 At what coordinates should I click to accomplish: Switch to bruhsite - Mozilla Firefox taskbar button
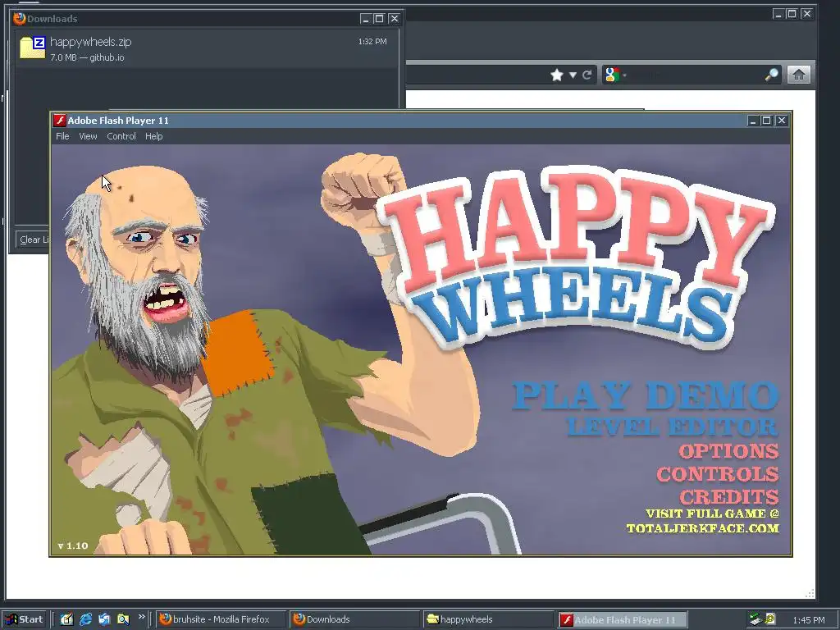click(221, 619)
